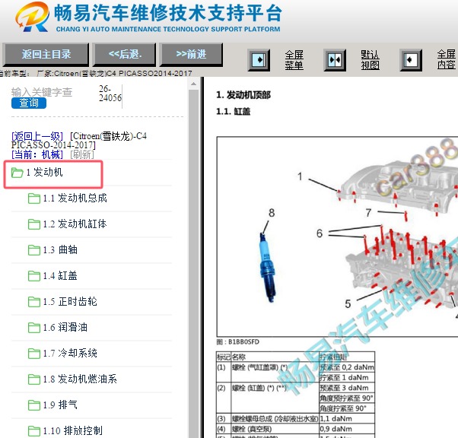Click folder icon beside 1.1 发动机总成
The image size is (458, 438).
click(34, 198)
